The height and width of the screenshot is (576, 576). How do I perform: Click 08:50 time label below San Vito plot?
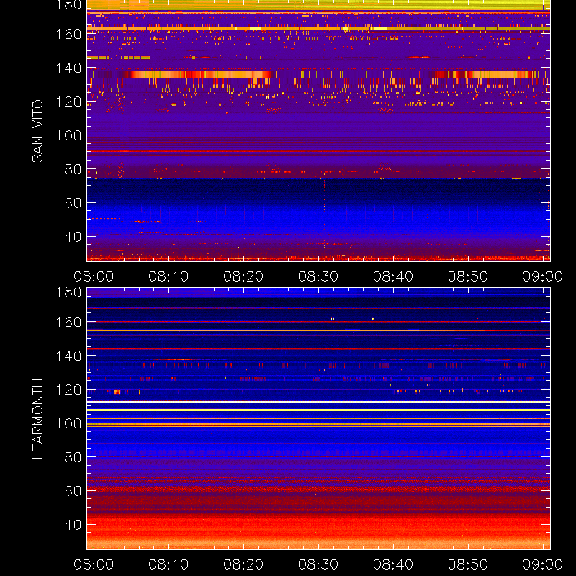(x=468, y=276)
